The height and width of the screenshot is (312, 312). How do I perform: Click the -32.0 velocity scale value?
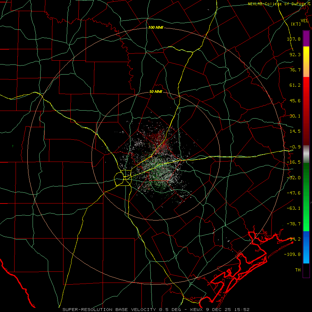click(294, 178)
